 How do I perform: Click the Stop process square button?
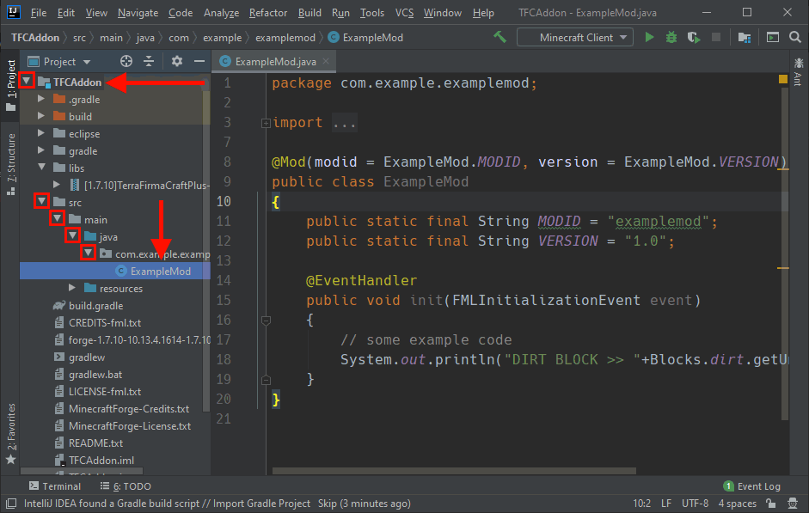coord(715,37)
